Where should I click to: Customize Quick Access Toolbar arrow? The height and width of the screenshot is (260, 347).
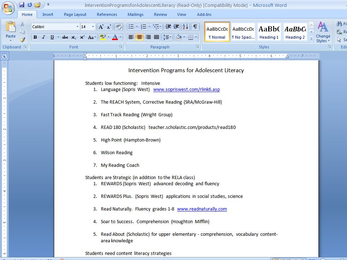(x=48, y=4)
